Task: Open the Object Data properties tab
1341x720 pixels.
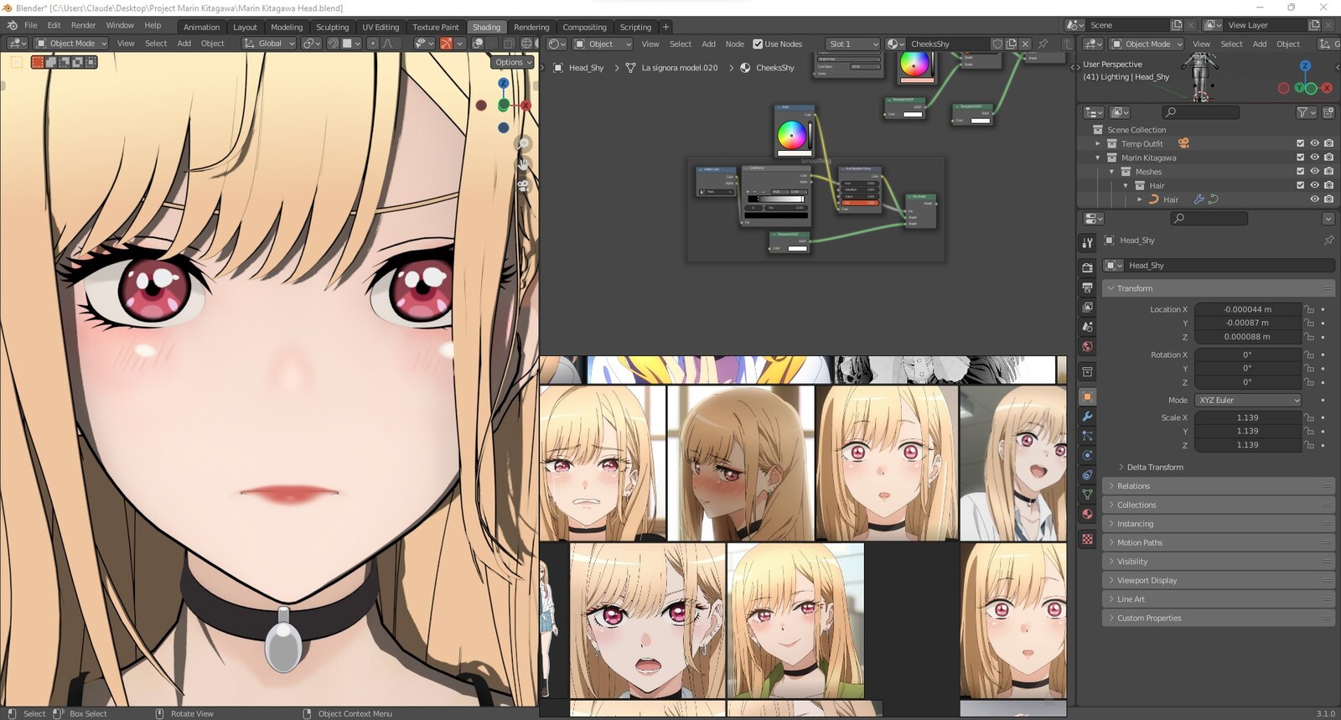Action: pyautogui.click(x=1087, y=495)
